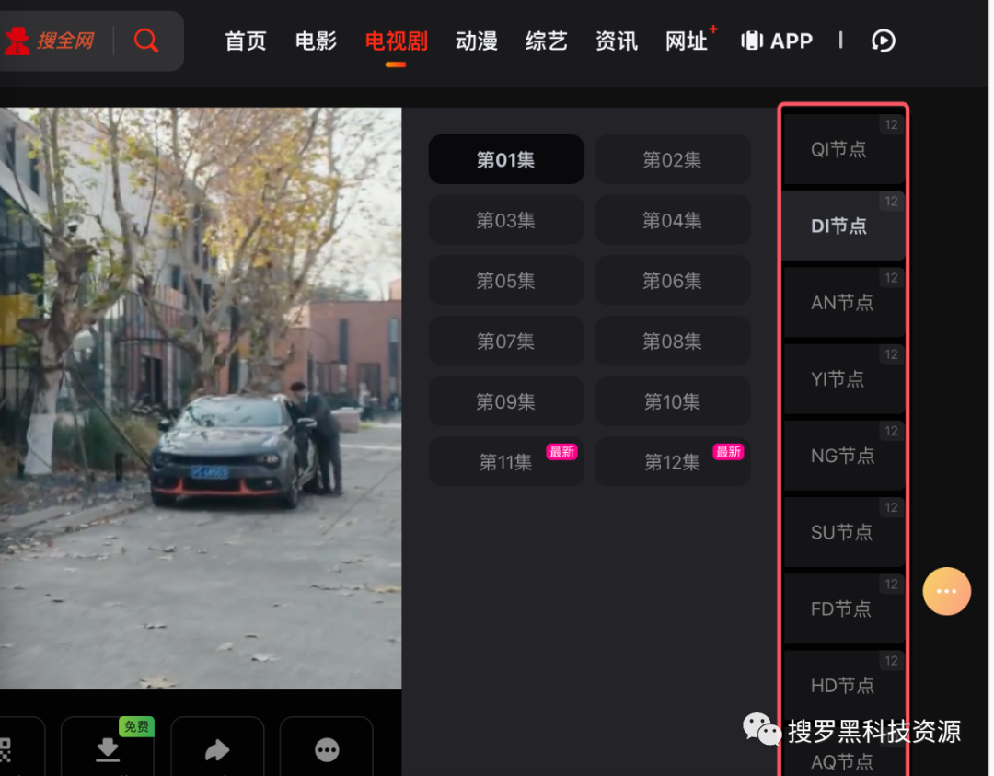Screen dimensions: 994x776
Task: Open the more options icon below the video
Action: 327,750
